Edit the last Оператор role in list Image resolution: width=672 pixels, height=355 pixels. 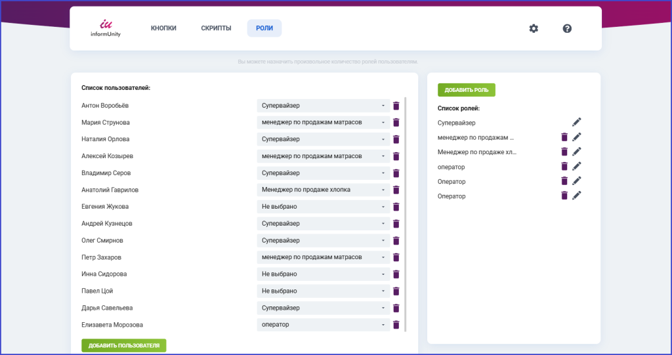coord(577,196)
